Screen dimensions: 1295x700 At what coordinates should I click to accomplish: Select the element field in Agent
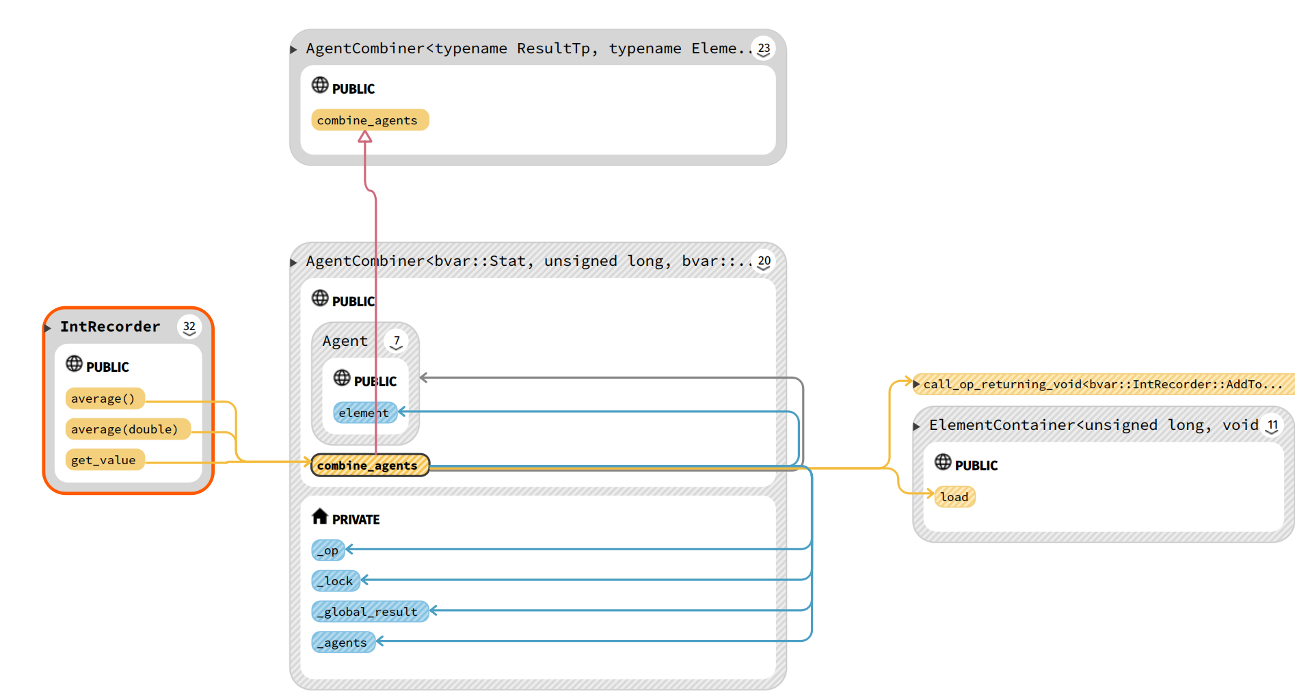click(x=364, y=413)
